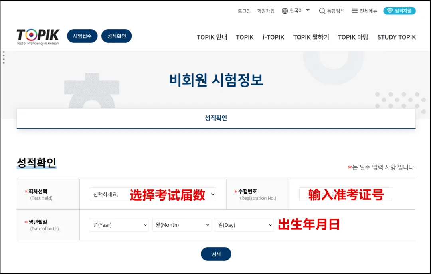The height and width of the screenshot is (274, 431).
Task: Open the 월(Month) birth month dropdown
Action: click(x=182, y=225)
